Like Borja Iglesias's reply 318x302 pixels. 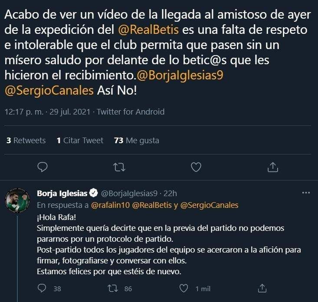tap(184, 288)
